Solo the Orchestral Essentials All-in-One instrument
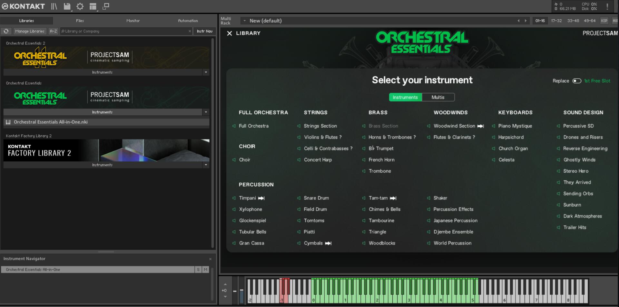The width and height of the screenshot is (619, 307). pos(198,270)
